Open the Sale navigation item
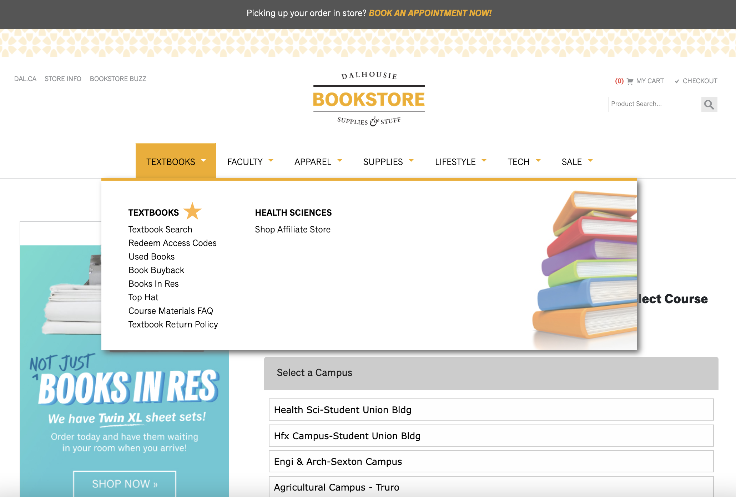736x497 pixels. 571,162
